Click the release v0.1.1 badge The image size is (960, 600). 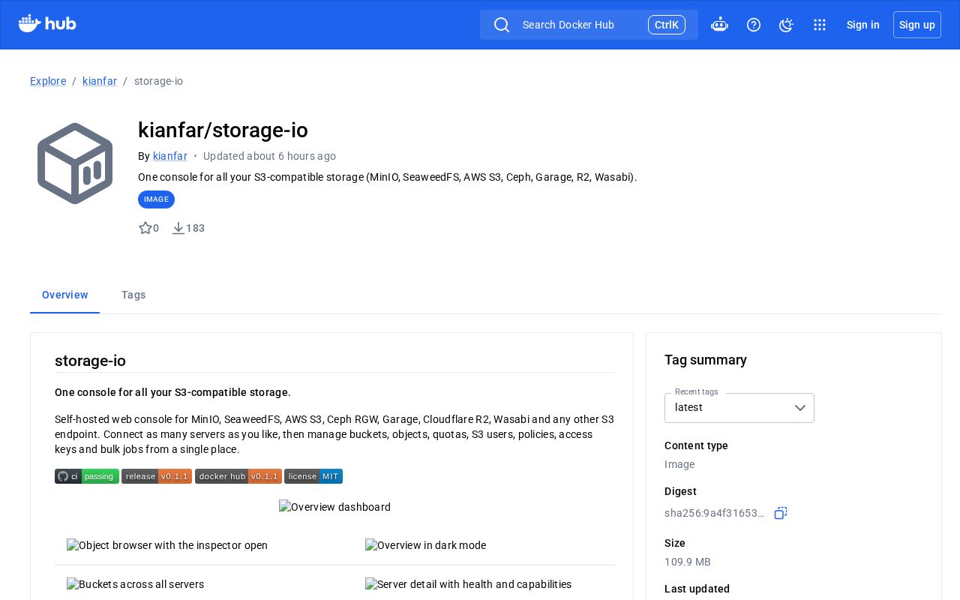click(x=157, y=476)
